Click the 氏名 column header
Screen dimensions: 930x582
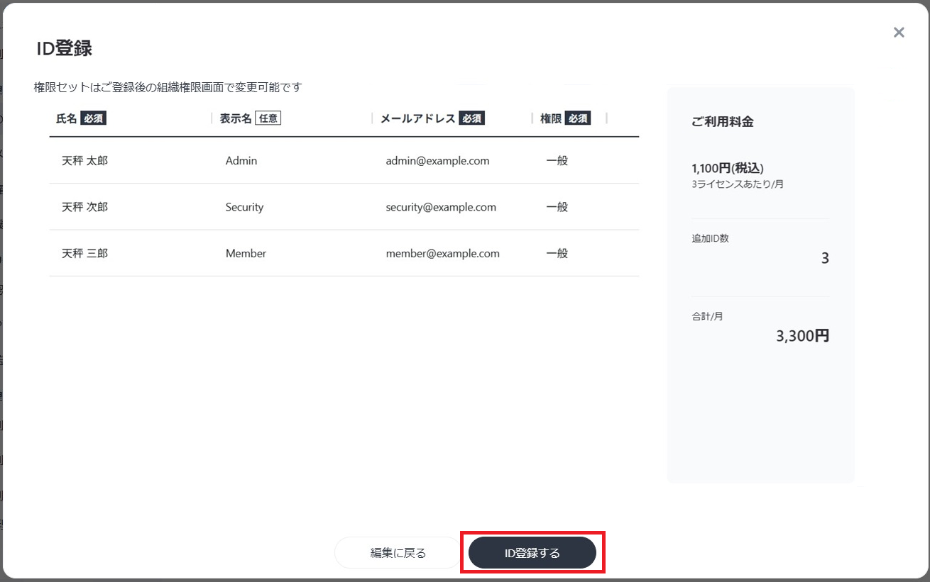pos(66,118)
